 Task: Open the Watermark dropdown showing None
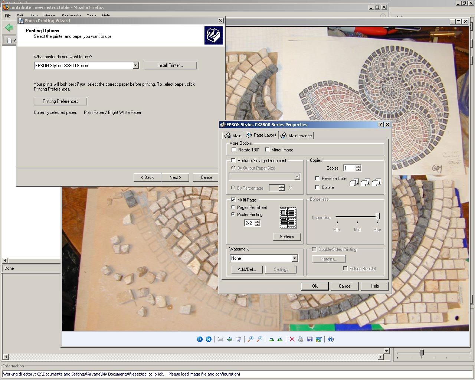click(x=294, y=258)
